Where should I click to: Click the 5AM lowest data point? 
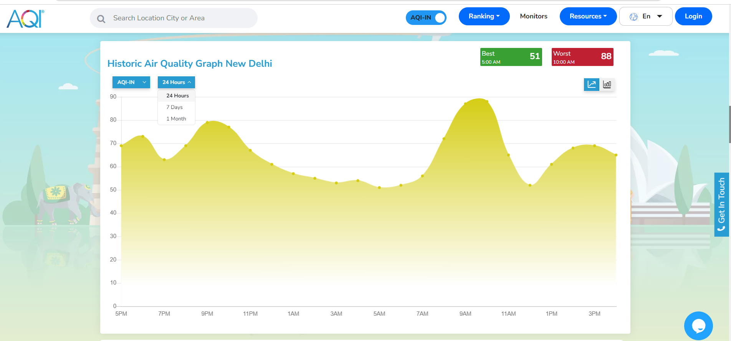click(x=379, y=188)
